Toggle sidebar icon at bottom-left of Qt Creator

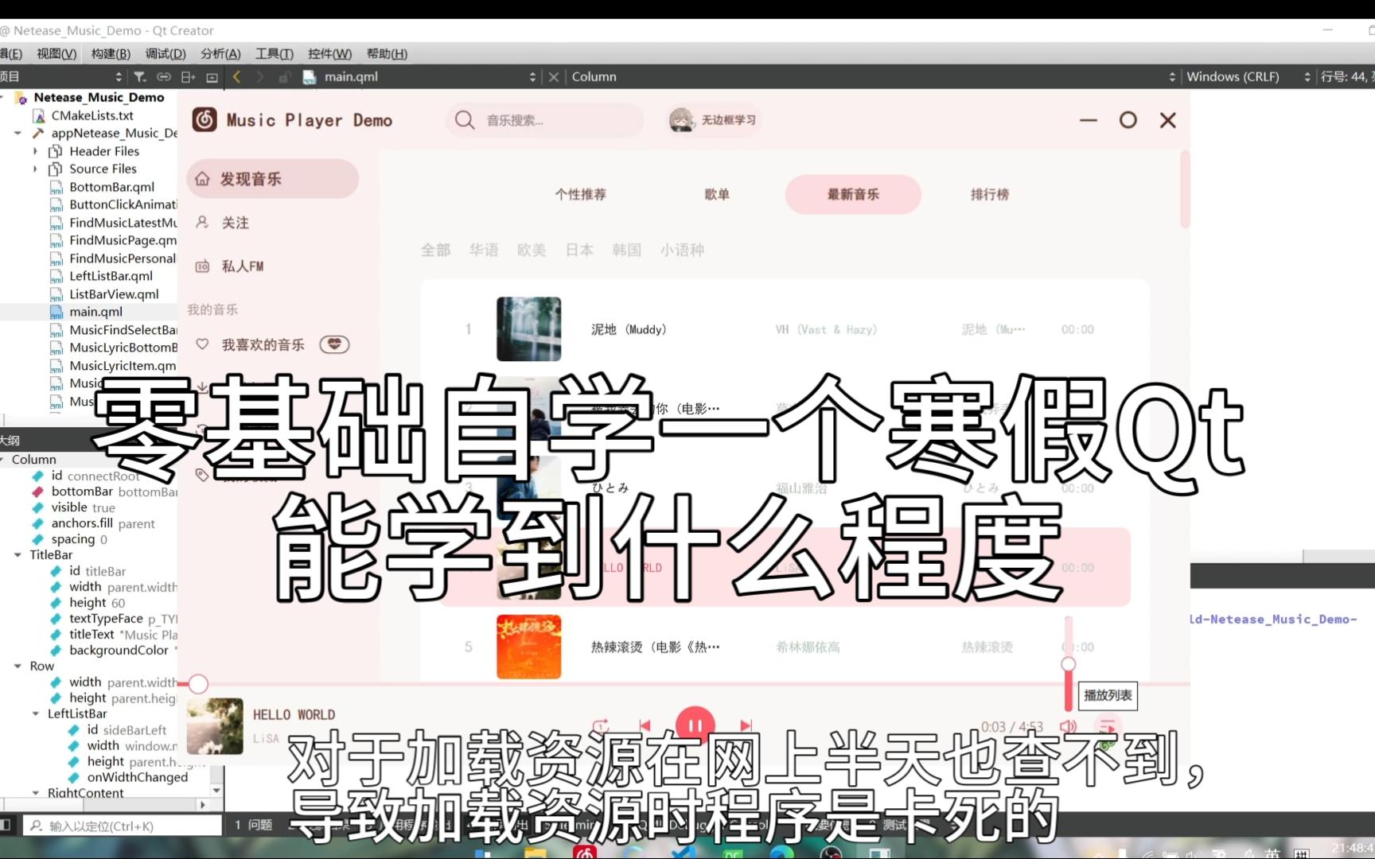[x=6, y=826]
